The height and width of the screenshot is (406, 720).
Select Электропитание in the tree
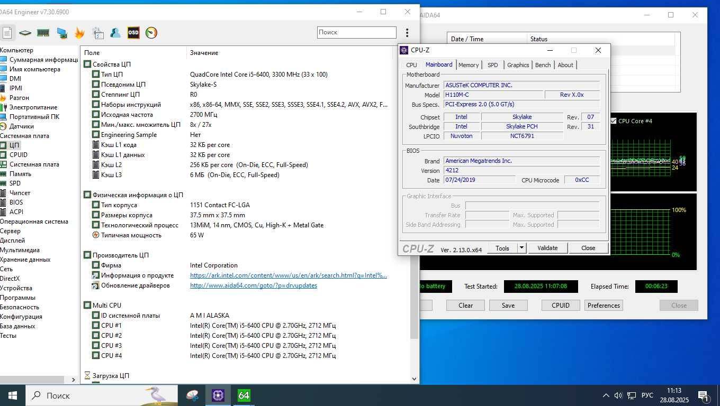33,107
